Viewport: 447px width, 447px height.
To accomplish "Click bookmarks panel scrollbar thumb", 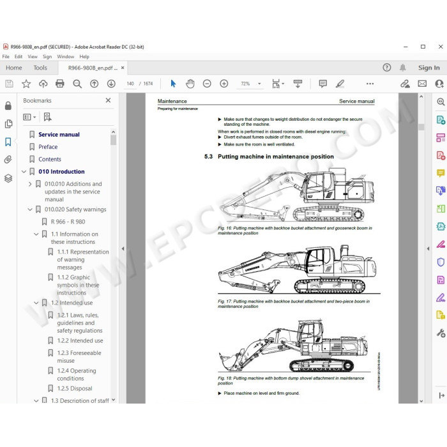I will [114, 140].
